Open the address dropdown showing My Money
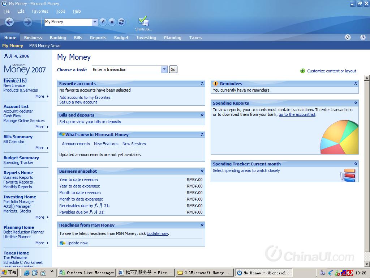Image resolution: width=370 pixels, height=278 pixels. (x=95, y=22)
